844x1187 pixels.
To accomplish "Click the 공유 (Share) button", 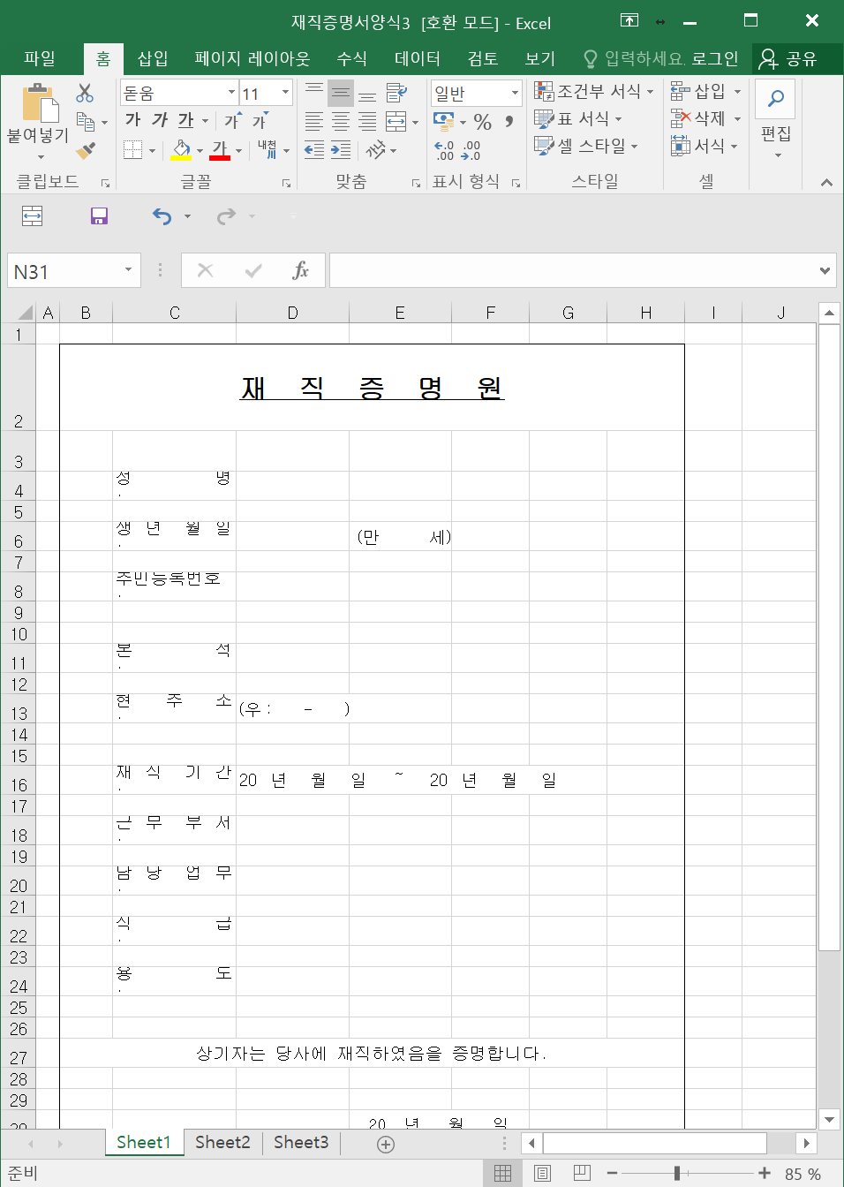I will coord(797,58).
